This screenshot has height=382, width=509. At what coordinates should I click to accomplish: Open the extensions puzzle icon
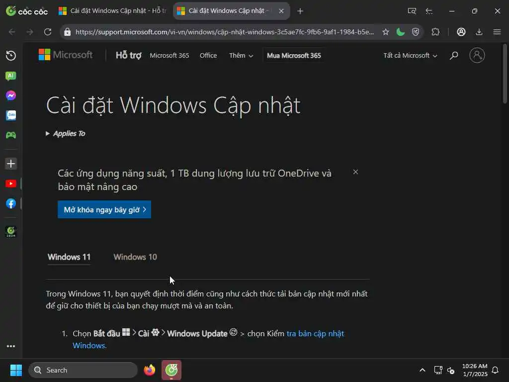(x=435, y=32)
